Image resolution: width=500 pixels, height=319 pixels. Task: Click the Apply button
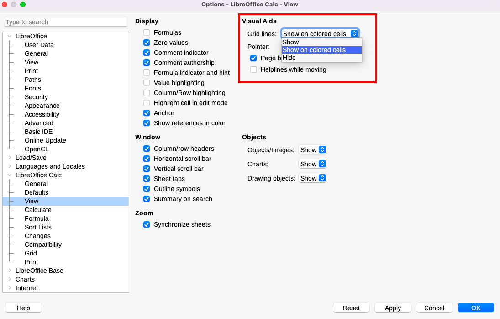coord(393,308)
